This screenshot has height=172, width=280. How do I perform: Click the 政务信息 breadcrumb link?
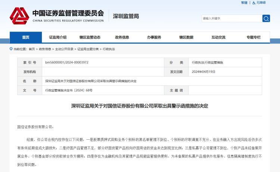point(45,49)
